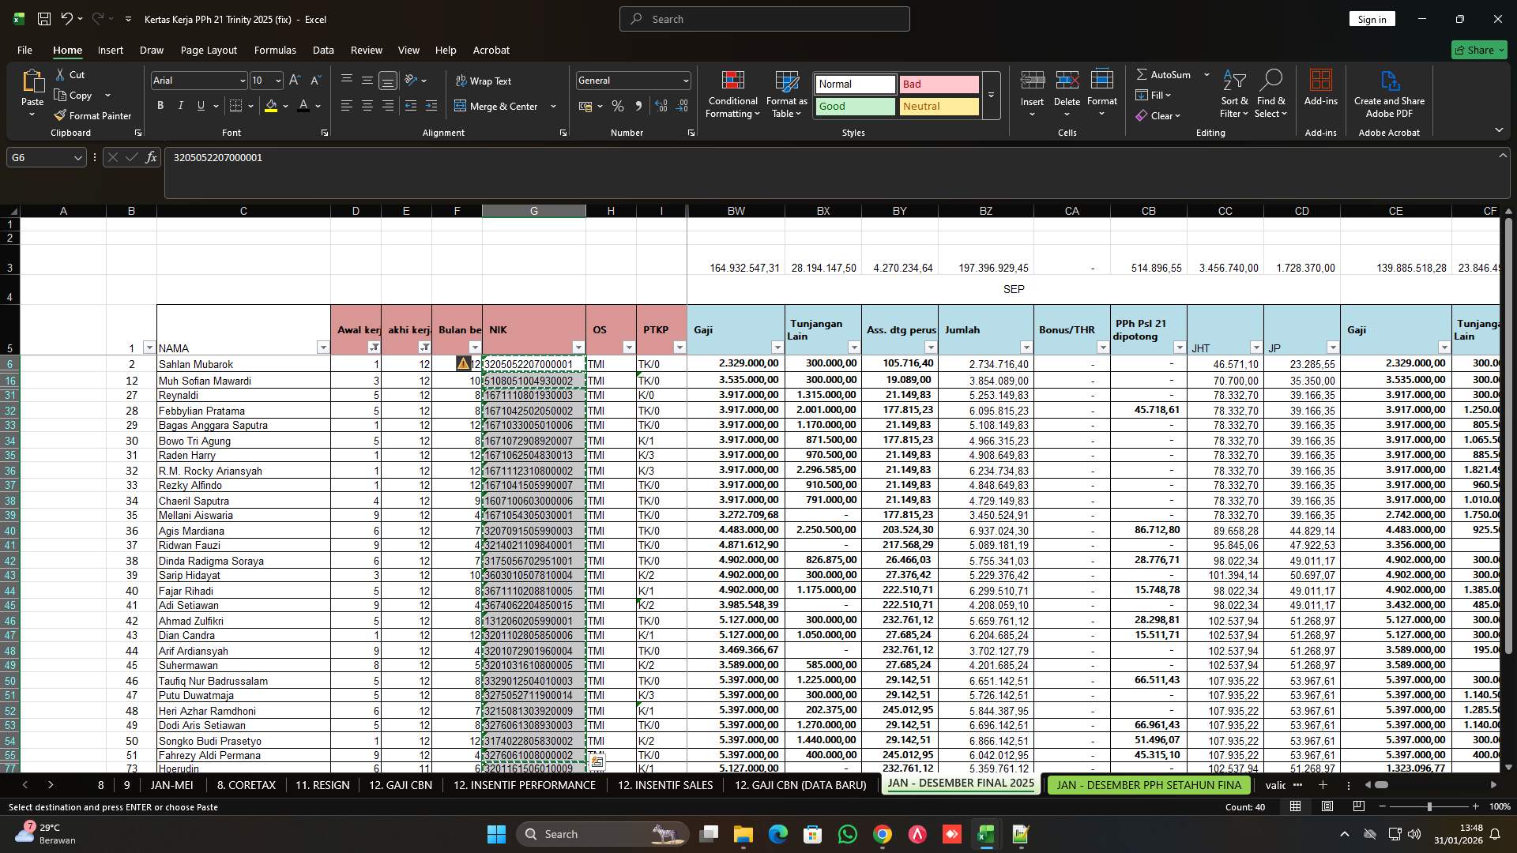Open the Format Painter tool

[x=92, y=115]
